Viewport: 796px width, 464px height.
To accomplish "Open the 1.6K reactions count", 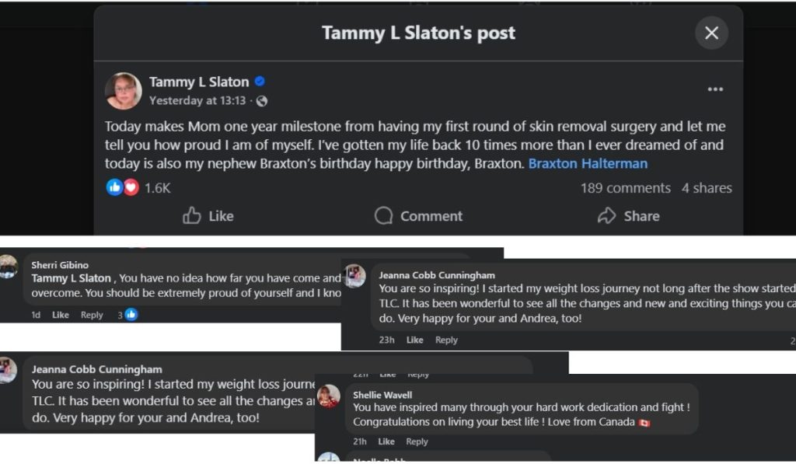I will coord(157,188).
